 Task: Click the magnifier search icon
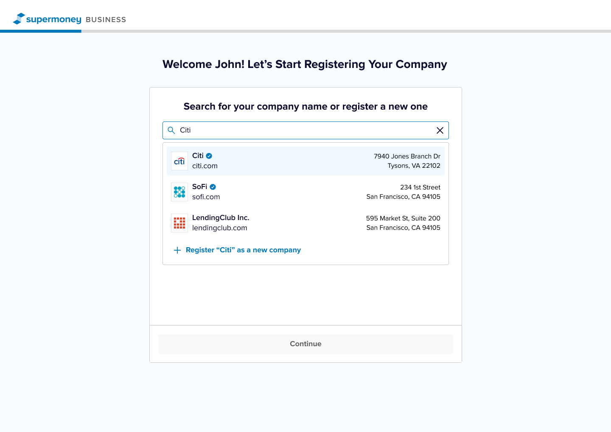point(171,130)
